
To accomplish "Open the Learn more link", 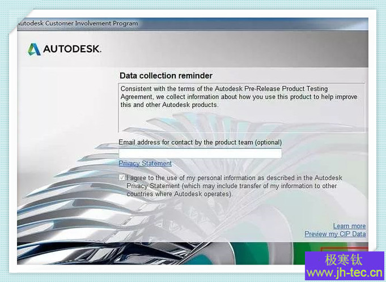I will [349, 226].
